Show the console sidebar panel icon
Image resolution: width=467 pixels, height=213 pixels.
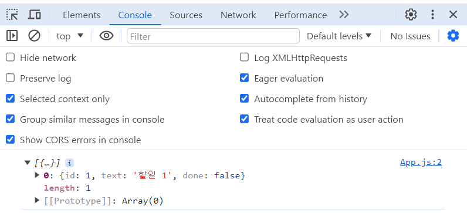[x=12, y=36]
